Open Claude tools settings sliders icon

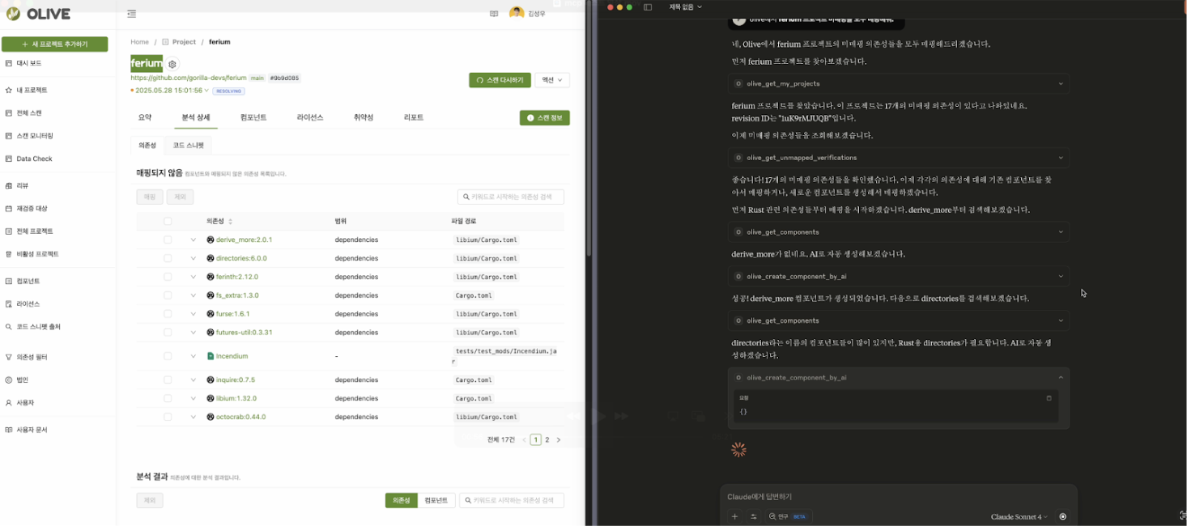click(753, 516)
